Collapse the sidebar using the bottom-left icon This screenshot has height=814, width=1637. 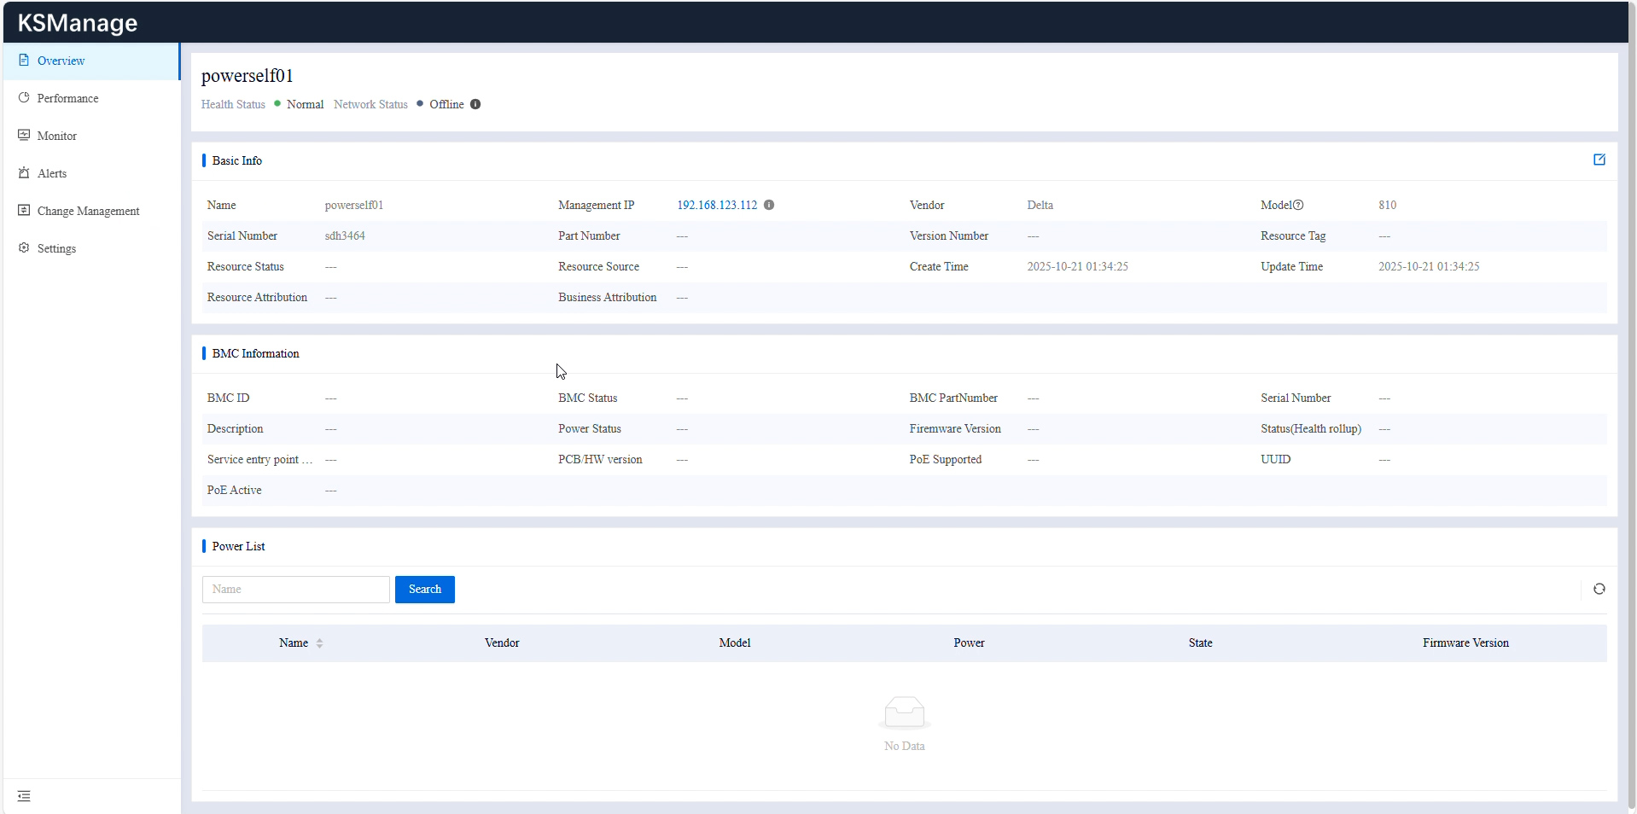(x=24, y=796)
